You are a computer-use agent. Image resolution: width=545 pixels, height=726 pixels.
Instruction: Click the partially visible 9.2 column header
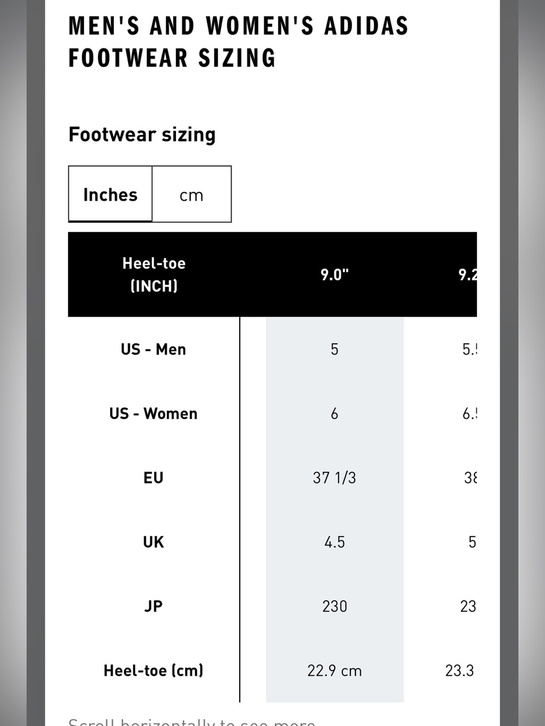click(468, 274)
